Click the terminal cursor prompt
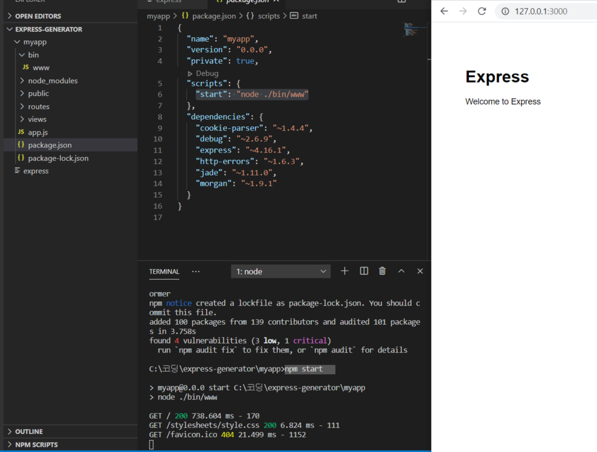Image resolution: width=597 pixels, height=452 pixels. (x=151, y=444)
